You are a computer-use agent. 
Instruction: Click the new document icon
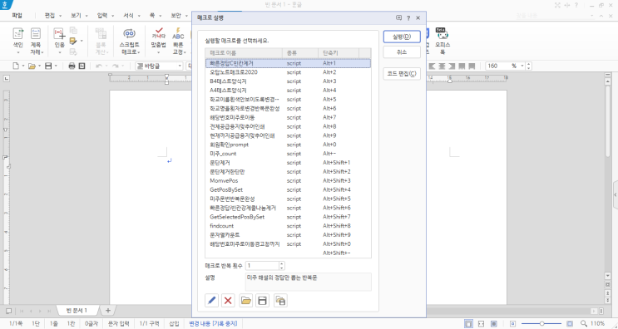click(16, 66)
